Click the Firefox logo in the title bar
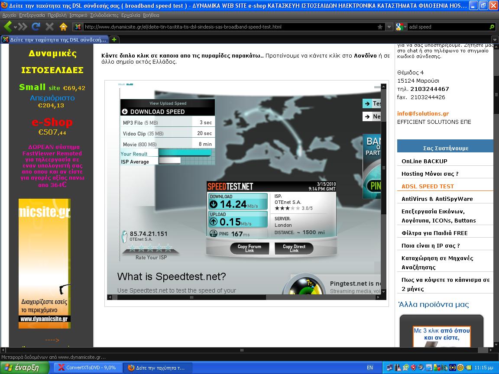The height and width of the screenshot is (374, 499). (4, 5)
